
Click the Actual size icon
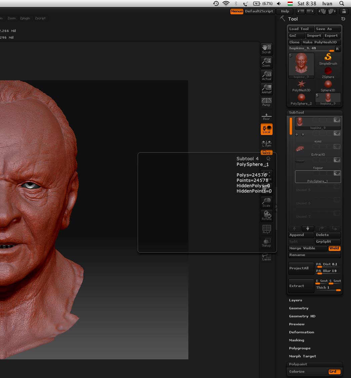(x=266, y=75)
